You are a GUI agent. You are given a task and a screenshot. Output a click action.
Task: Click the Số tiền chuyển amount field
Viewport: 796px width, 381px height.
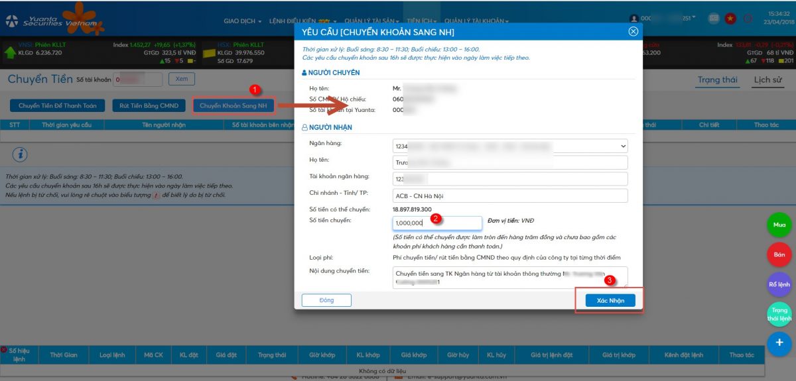[437, 223]
